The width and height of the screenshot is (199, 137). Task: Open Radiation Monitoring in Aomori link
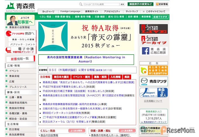point(86,59)
